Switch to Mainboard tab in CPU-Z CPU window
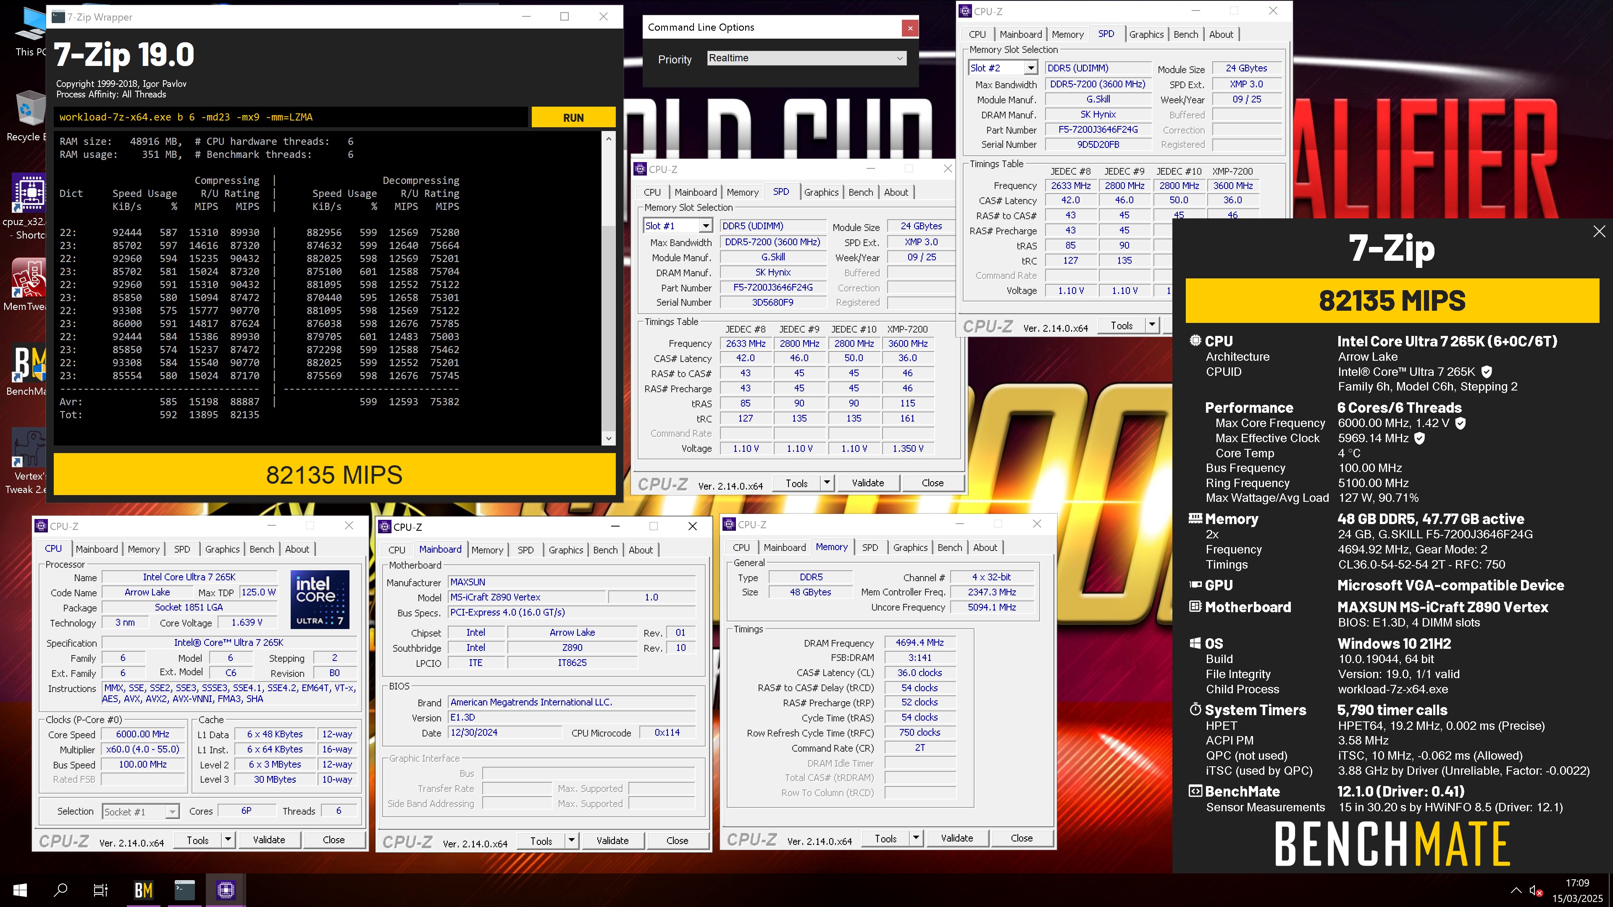Image resolution: width=1613 pixels, height=907 pixels. (x=97, y=549)
